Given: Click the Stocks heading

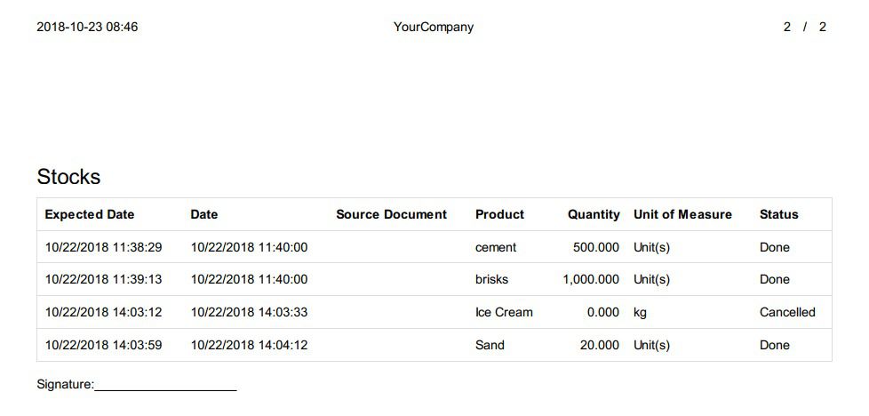Looking at the screenshot, I should point(68,176).
